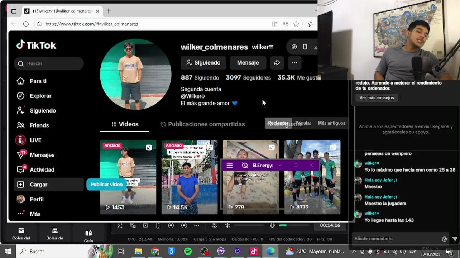Click the Buscar search field in TikTok
Screen dimensions: 460x258
pyautogui.click(x=49, y=63)
